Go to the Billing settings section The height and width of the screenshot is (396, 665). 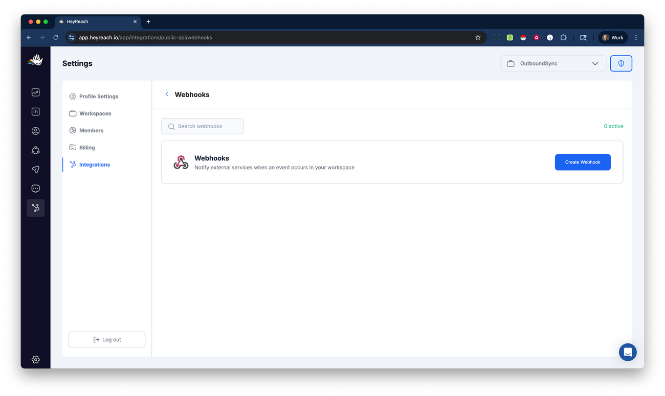click(x=87, y=147)
